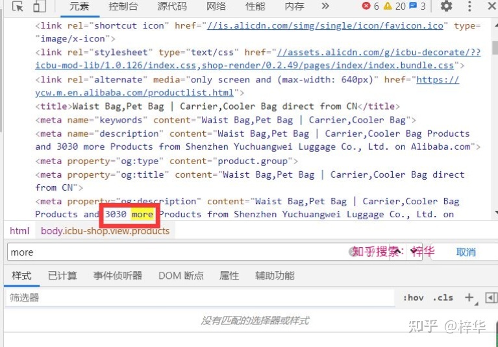Toggle the computed styles sidebar pane

491,298
